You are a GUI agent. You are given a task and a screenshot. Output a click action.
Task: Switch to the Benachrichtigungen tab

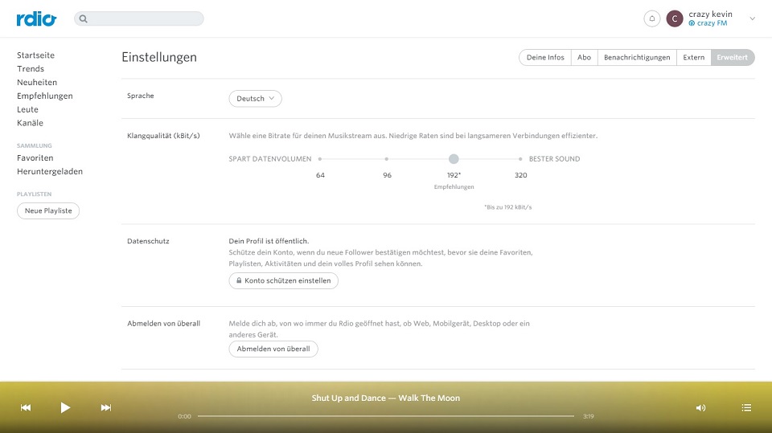click(x=636, y=58)
